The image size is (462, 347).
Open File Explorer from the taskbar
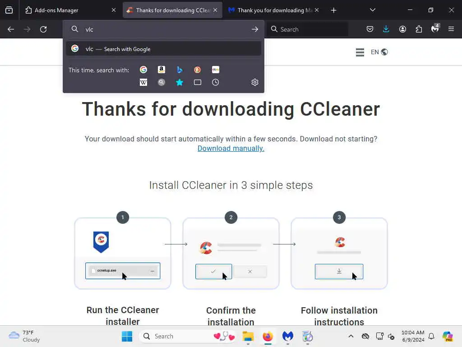(248, 336)
